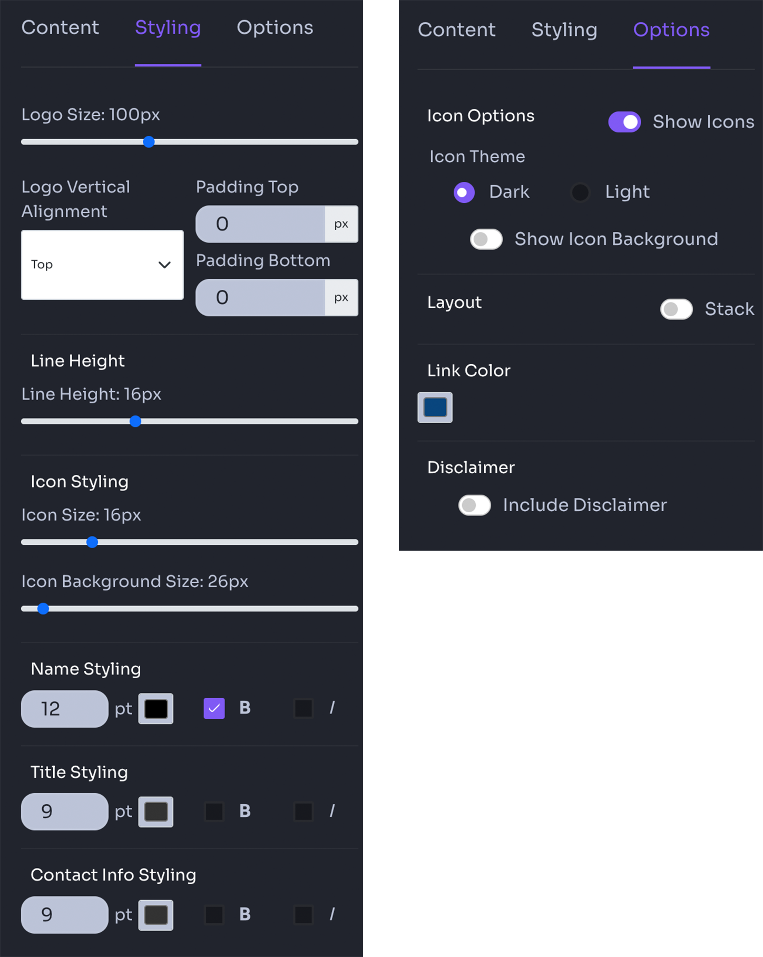
Task: Click the Icon Background Size slider handle
Action: (x=43, y=609)
